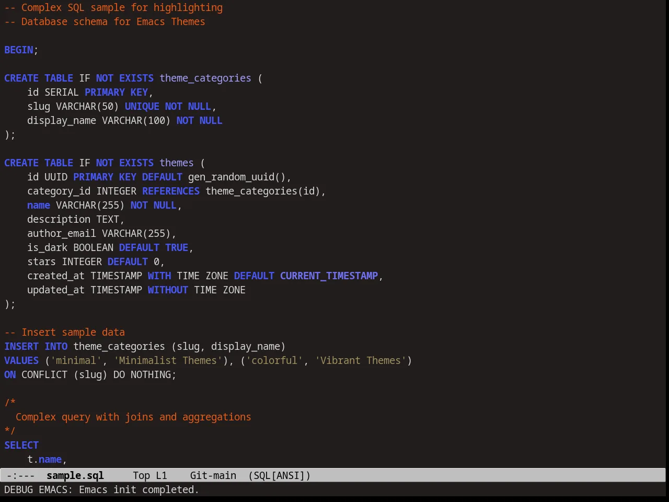Click the 'colorful' string literal
The height and width of the screenshot is (502, 669).
coord(274,360)
